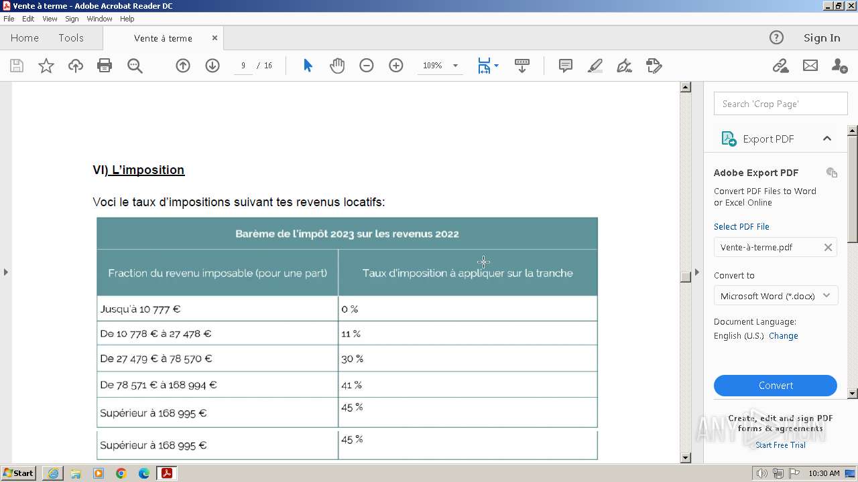Click the Start Free Trial link
This screenshot has height=482, width=858.
point(780,445)
